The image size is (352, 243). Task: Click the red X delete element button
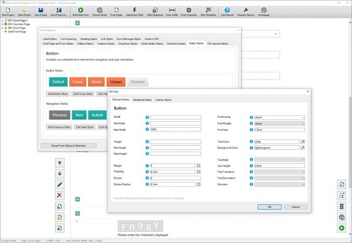pyautogui.click(x=60, y=195)
